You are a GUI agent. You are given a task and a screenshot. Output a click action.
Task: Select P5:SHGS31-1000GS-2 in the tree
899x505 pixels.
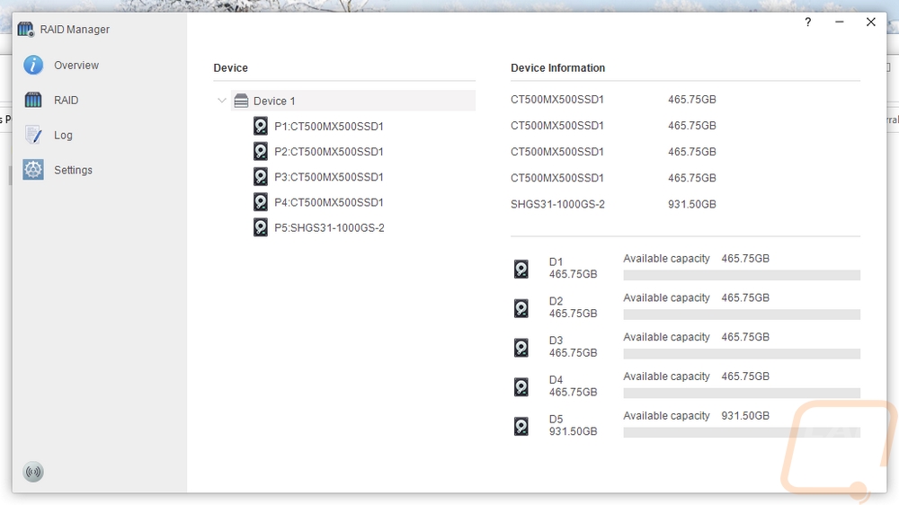coord(329,227)
